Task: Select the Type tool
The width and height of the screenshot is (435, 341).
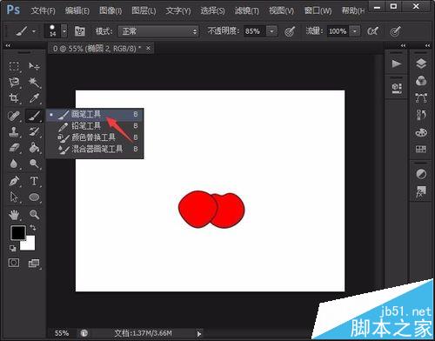Action: pyautogui.click(x=34, y=181)
